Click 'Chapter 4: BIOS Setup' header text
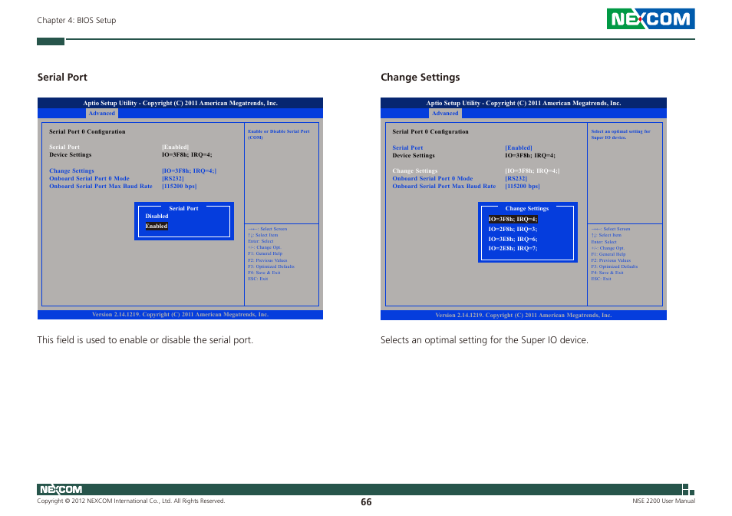Image resolution: width=732 pixels, height=516 pixels. (77, 20)
